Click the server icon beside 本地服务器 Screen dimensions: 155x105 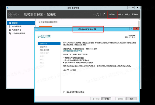pyautogui.click(x=10, y=26)
